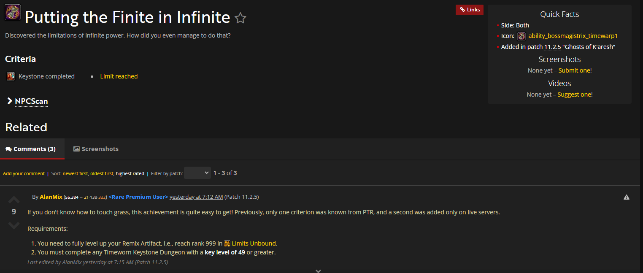643x273 pixels.
Task: Open the Add your comment link
Action: tap(24, 173)
